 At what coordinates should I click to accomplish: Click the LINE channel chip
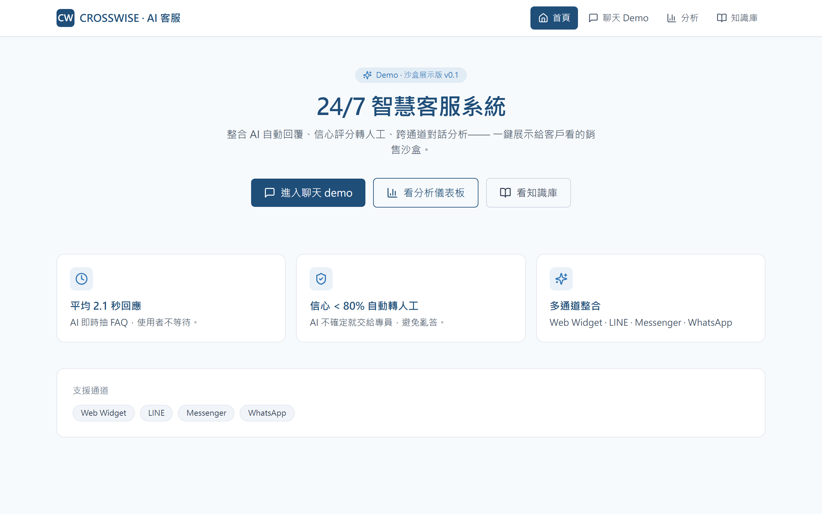click(x=156, y=413)
